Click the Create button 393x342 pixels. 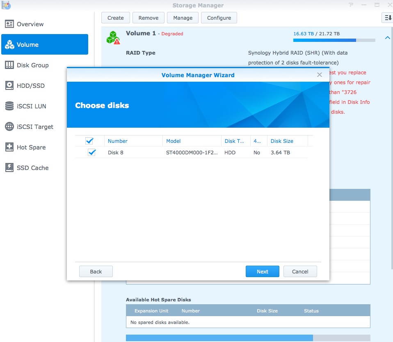[x=116, y=18]
